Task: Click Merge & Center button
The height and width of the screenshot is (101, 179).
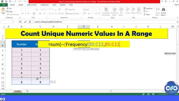Action: tap(72, 13)
